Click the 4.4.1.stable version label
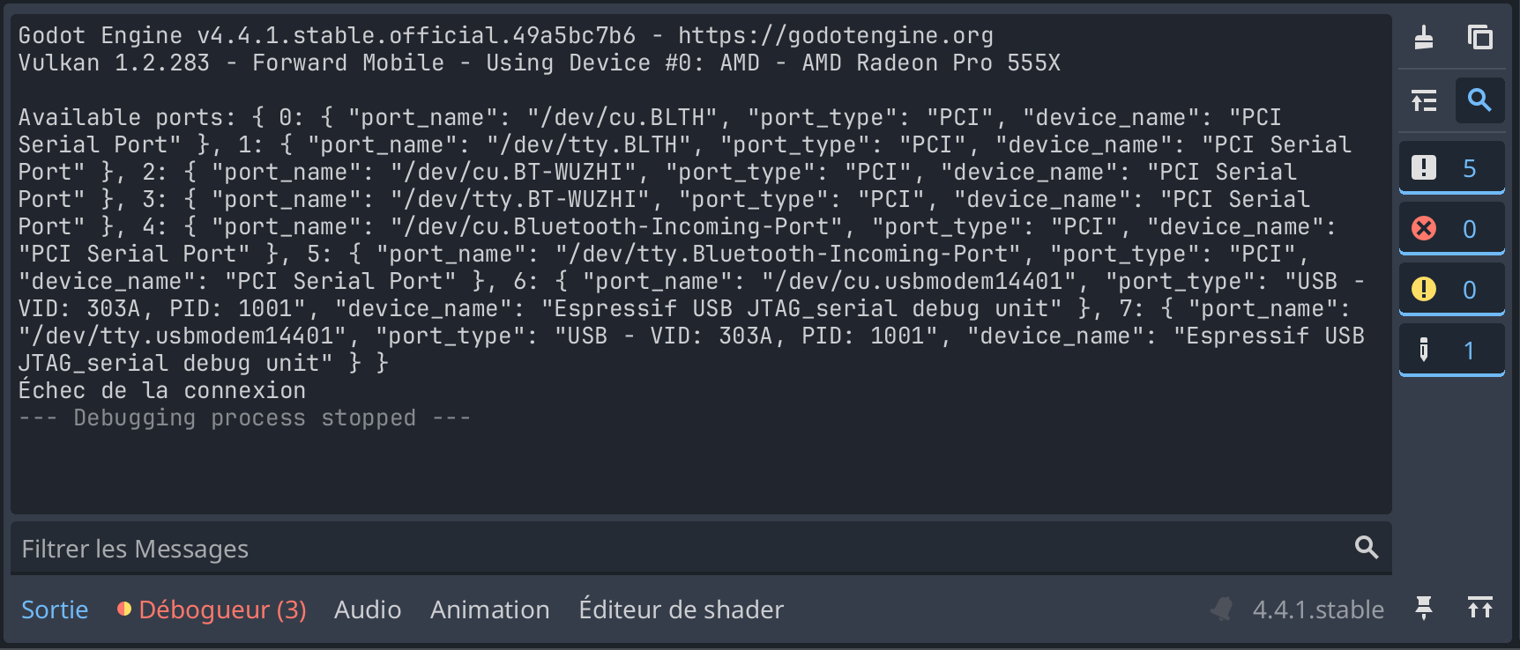This screenshot has width=1520, height=650. [1317, 609]
